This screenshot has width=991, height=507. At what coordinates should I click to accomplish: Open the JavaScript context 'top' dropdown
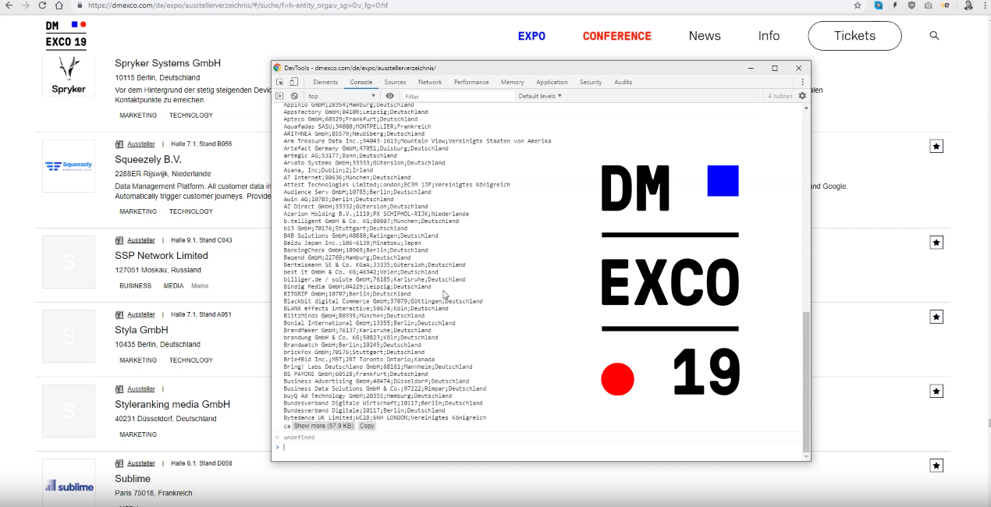pyautogui.click(x=342, y=96)
